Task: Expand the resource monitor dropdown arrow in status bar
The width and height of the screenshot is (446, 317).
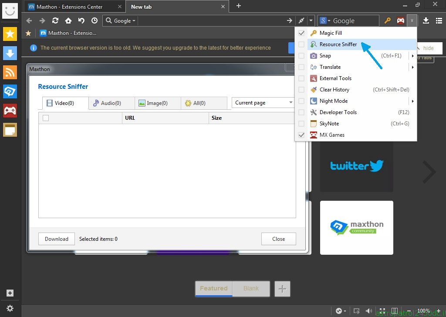Action: coord(345,311)
